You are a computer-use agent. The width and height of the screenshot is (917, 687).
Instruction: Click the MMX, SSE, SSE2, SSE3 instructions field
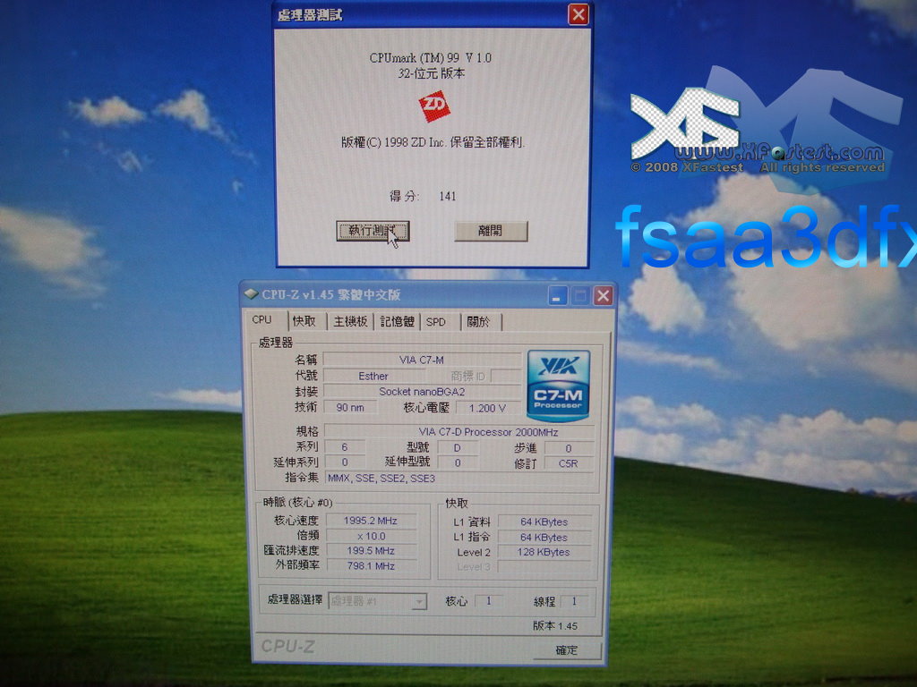[x=459, y=479]
